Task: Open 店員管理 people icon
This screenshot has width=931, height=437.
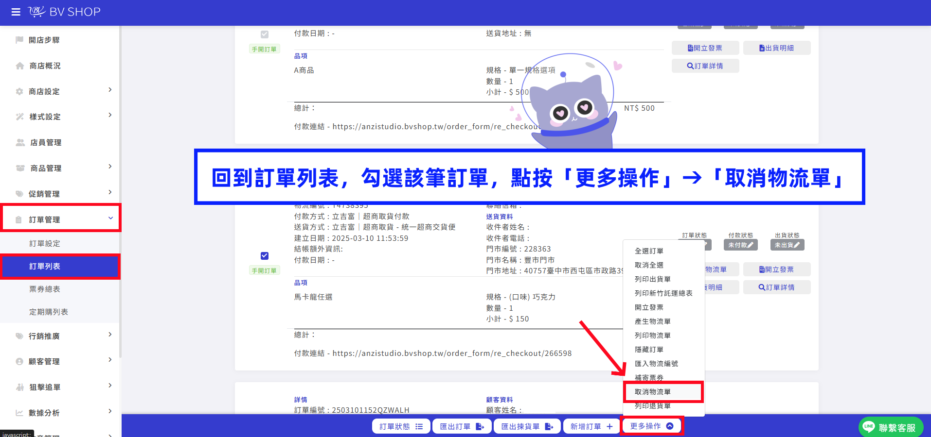Action: click(20, 142)
